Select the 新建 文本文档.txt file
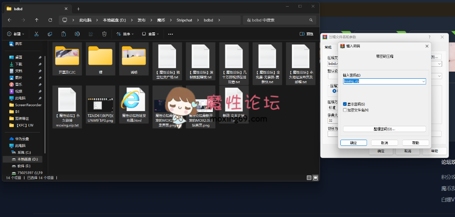The width and height of the screenshot is (455, 217). click(234, 104)
